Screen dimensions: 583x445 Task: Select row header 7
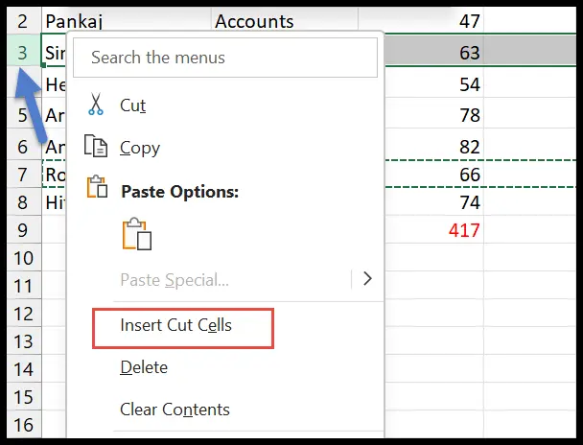23,175
